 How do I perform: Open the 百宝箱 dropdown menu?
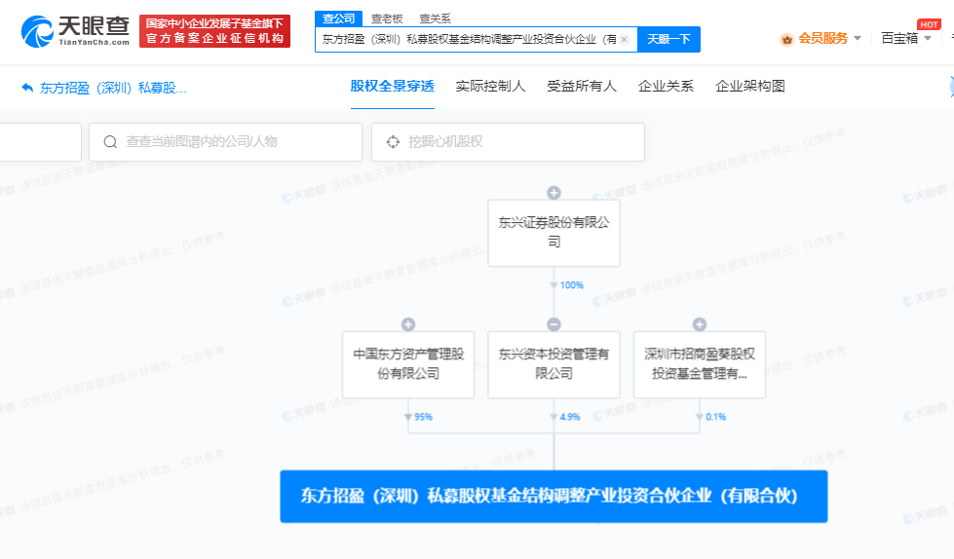pos(906,38)
